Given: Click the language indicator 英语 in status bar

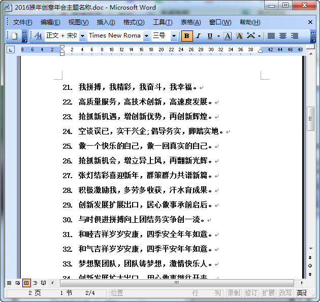Looking at the screenshot, I should [301, 293].
